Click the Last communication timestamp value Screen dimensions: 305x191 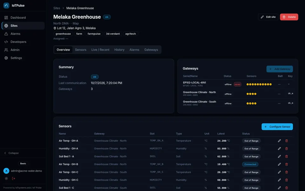(x=106, y=83)
